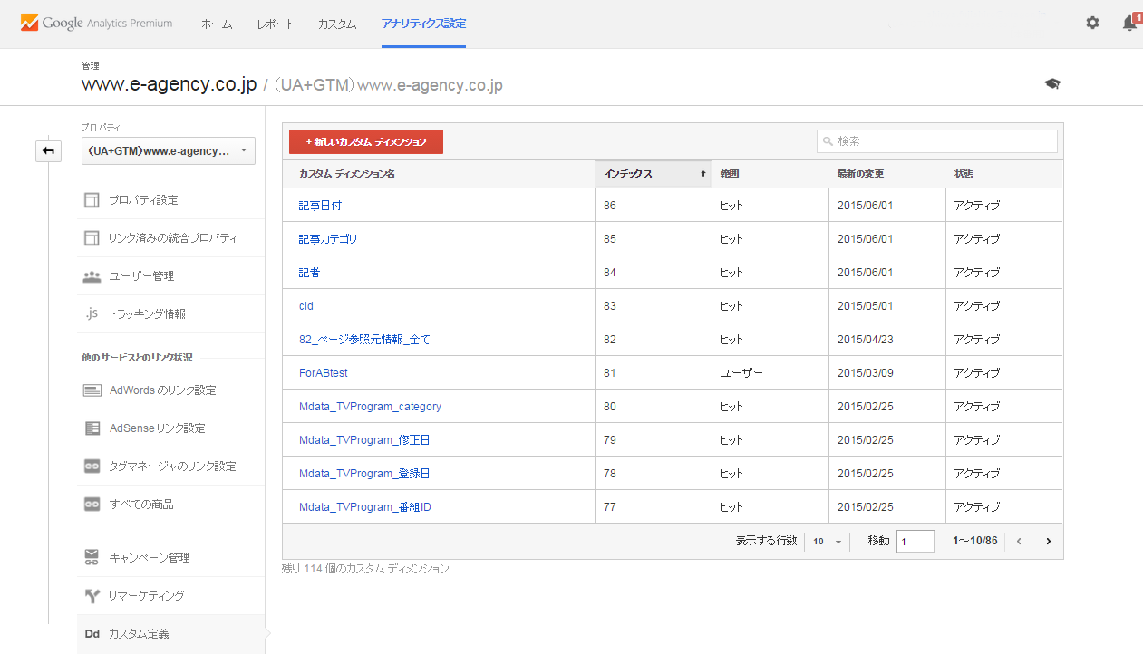
Task: Click the キャンペーン管理 envelope icon
Action: click(92, 557)
